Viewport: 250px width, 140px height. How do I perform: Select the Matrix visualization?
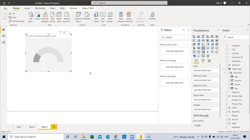203,52
